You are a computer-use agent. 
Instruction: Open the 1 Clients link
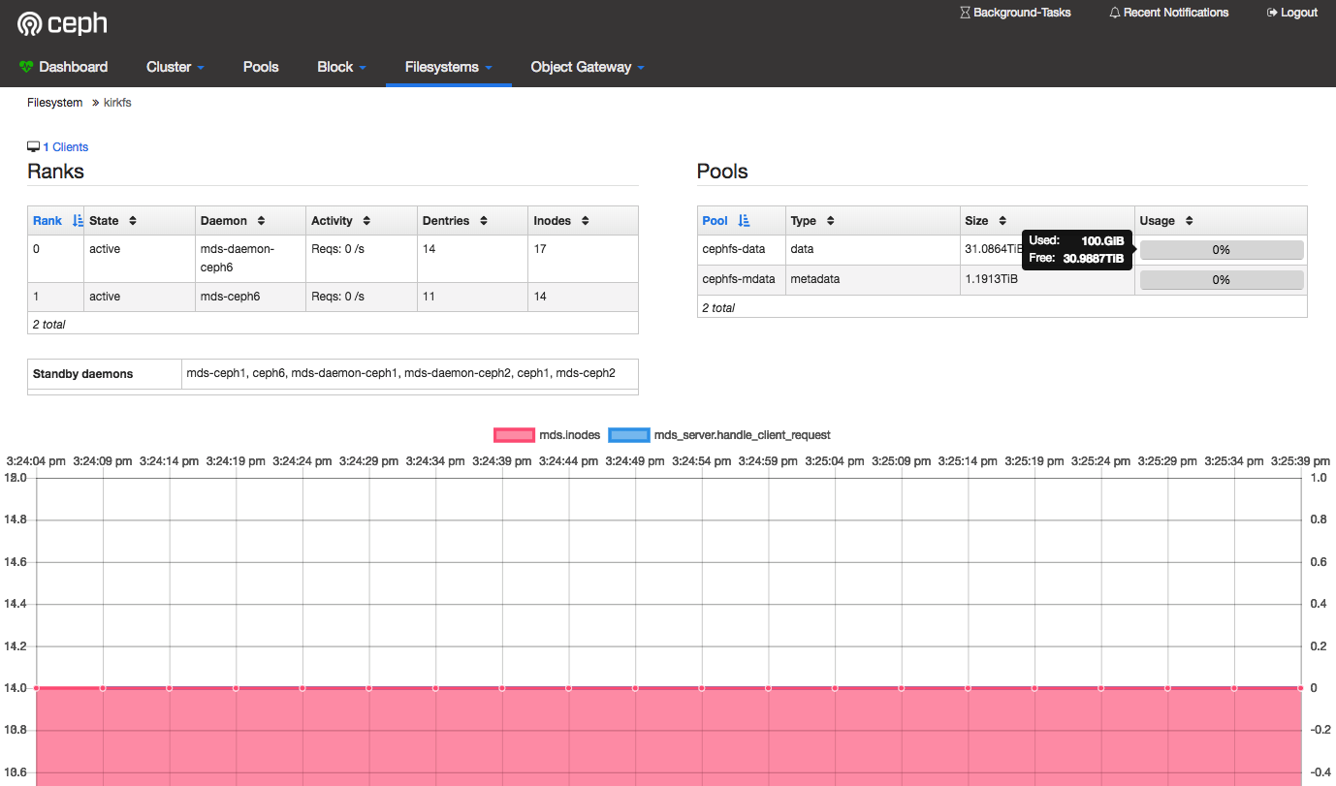coord(66,147)
